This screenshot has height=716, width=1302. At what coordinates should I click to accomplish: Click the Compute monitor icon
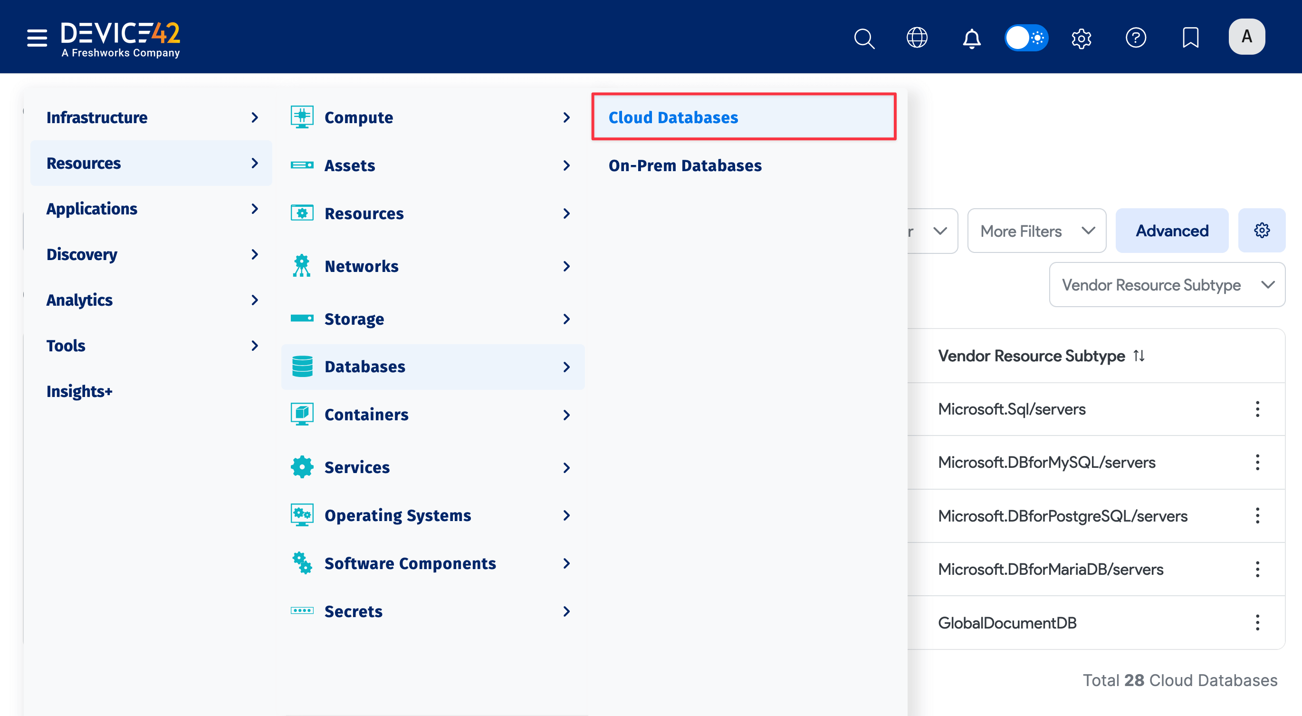pos(302,116)
